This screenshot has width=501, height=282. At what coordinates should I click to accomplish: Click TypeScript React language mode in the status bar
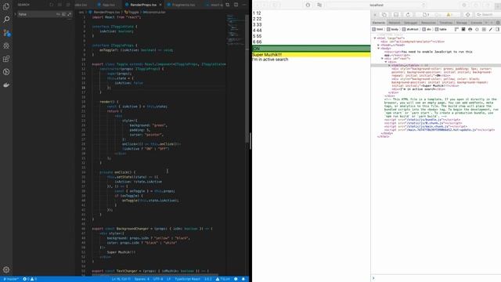(x=188, y=279)
